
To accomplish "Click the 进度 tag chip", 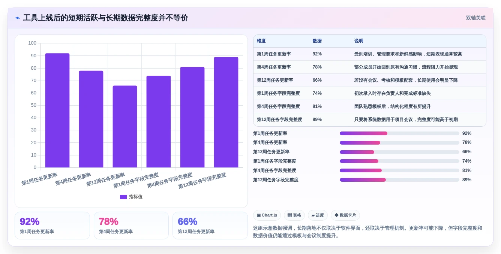I will [318, 215].
